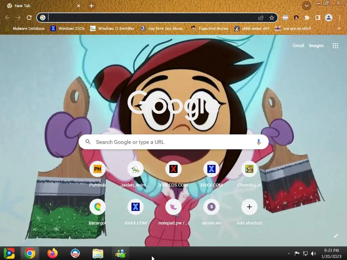Close the New Tab tab
The width and height of the screenshot is (347, 260).
point(79,6)
